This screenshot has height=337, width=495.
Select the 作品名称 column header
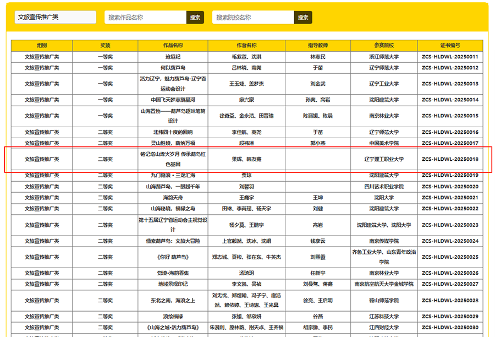(173, 46)
